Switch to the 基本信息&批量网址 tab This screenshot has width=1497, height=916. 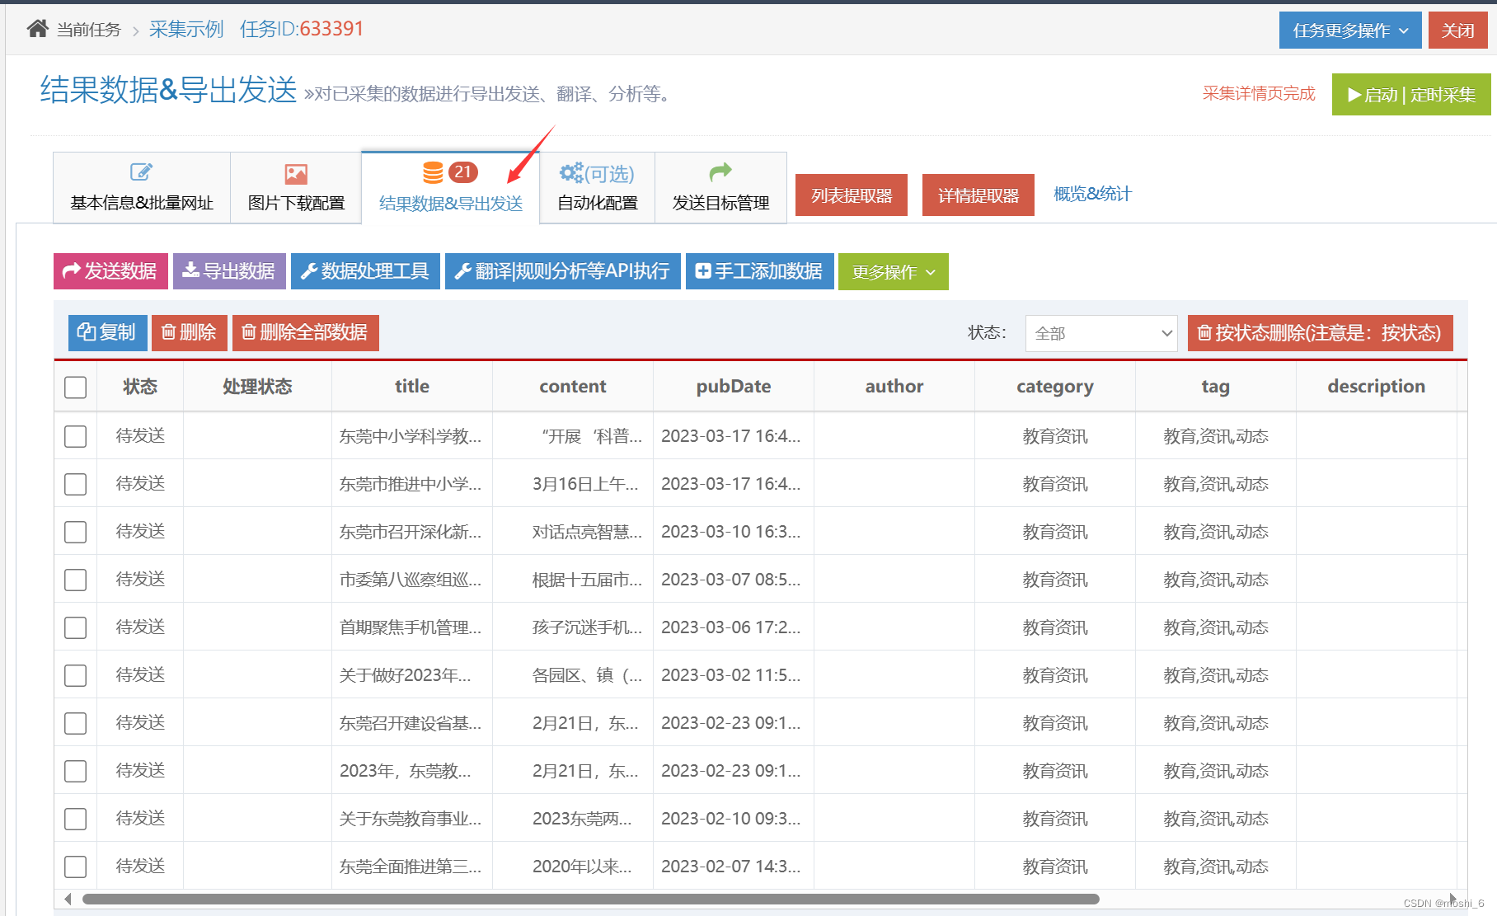[142, 188]
